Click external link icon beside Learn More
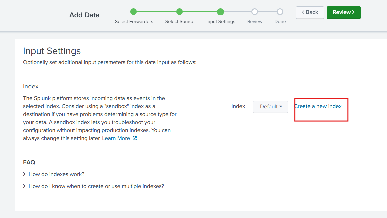 (x=135, y=138)
